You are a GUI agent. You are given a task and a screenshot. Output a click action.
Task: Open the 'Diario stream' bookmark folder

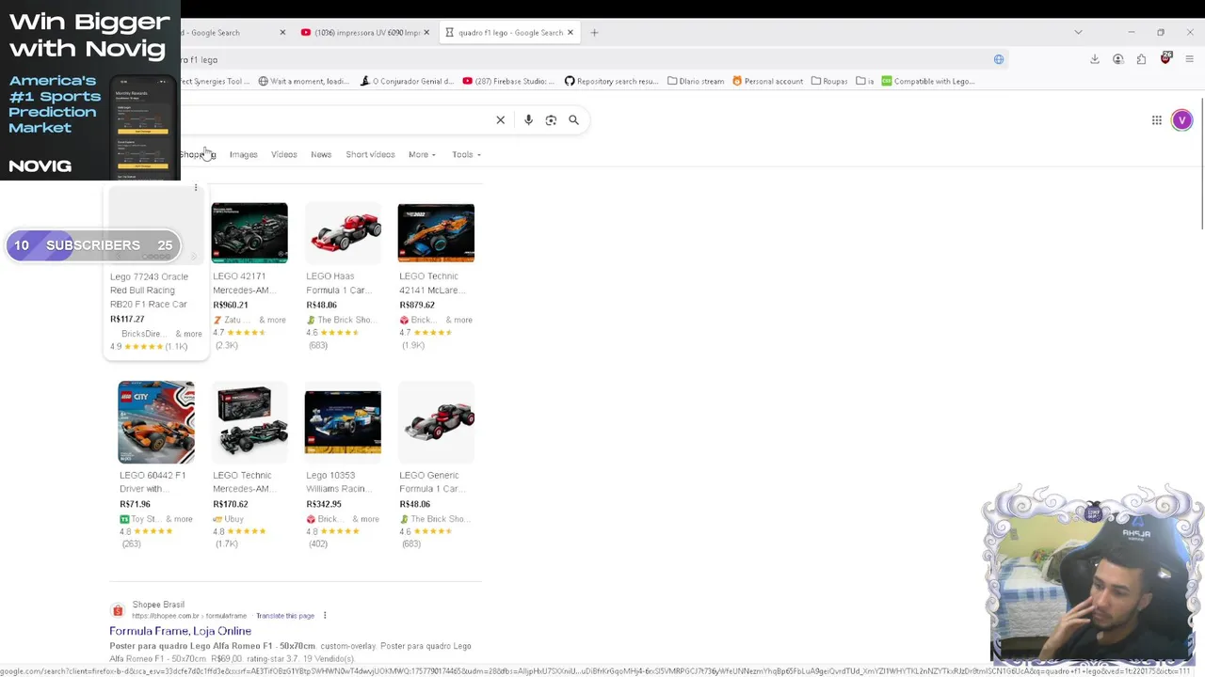(x=696, y=81)
